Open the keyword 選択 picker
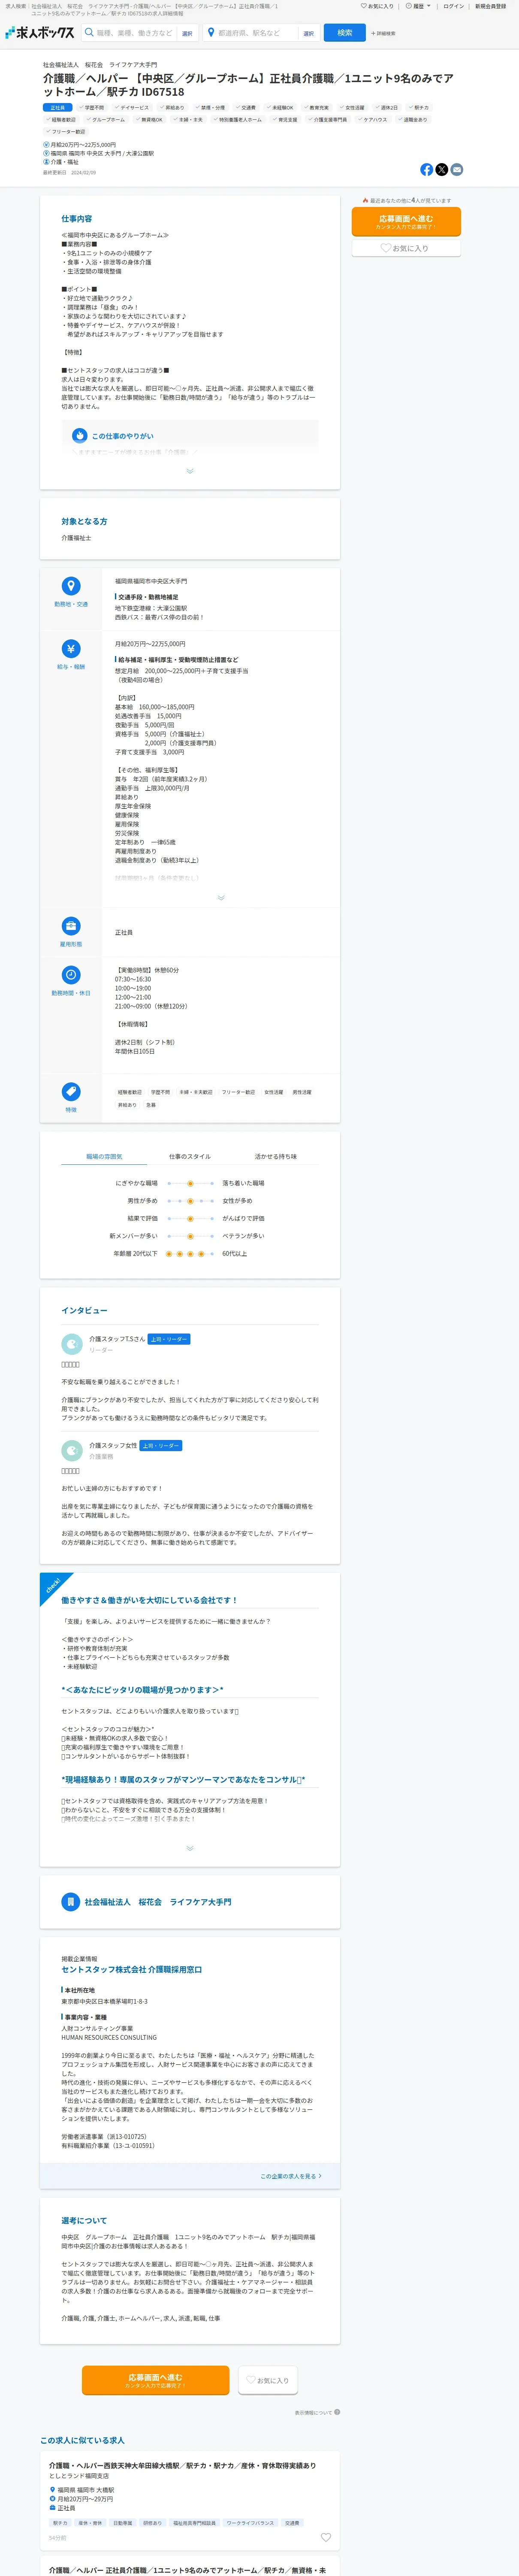519x2576 pixels. click(x=187, y=33)
